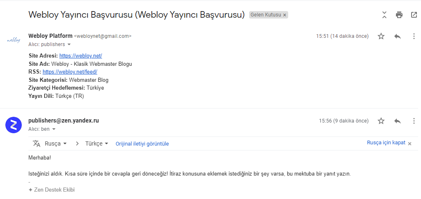The height and width of the screenshot is (199, 421).
Task: Click the webloynet@gmail.com address
Action: coord(102,36)
